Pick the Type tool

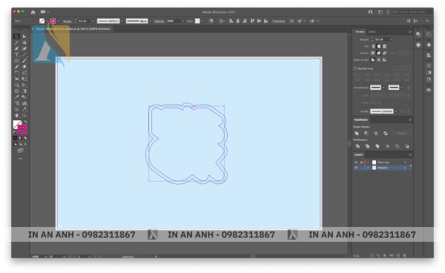point(16,54)
